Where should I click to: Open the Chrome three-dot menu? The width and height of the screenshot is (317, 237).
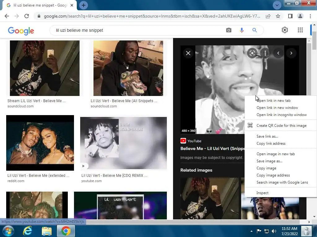310,16
